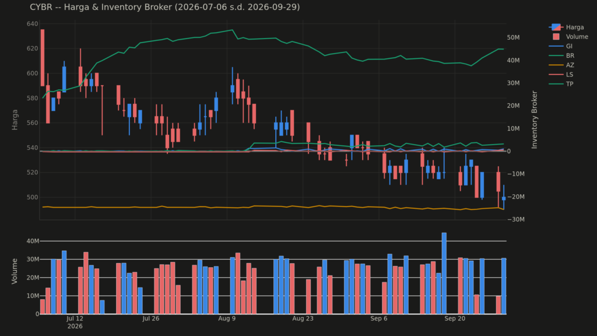Click the 640 price tick label

click(33, 23)
